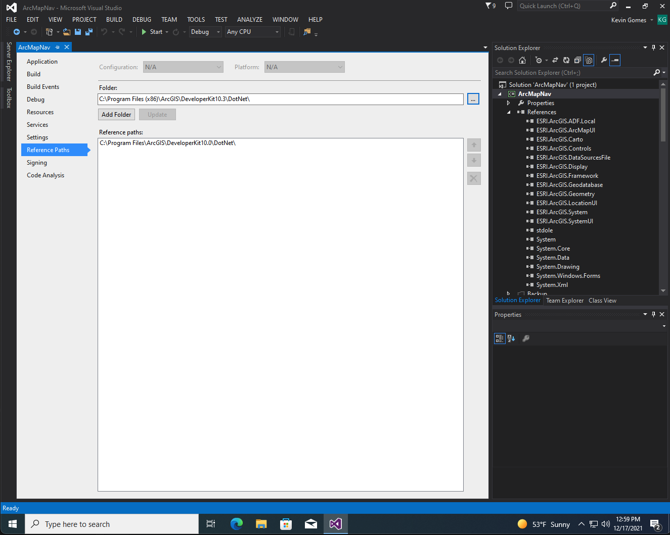Collapse the ArcMapNav project node

pos(500,94)
